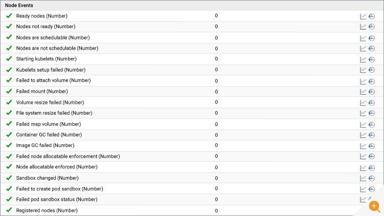Open history icon for Node allocatable enforced
The width and height of the screenshot is (384, 216).
pos(372,168)
